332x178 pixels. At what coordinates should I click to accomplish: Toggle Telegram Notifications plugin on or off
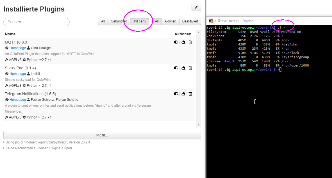[176, 93]
